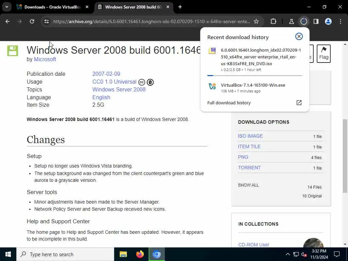Viewport: 348px width, 261px height.
Task: Click the ISO file icon in downloads
Action: point(212,51)
